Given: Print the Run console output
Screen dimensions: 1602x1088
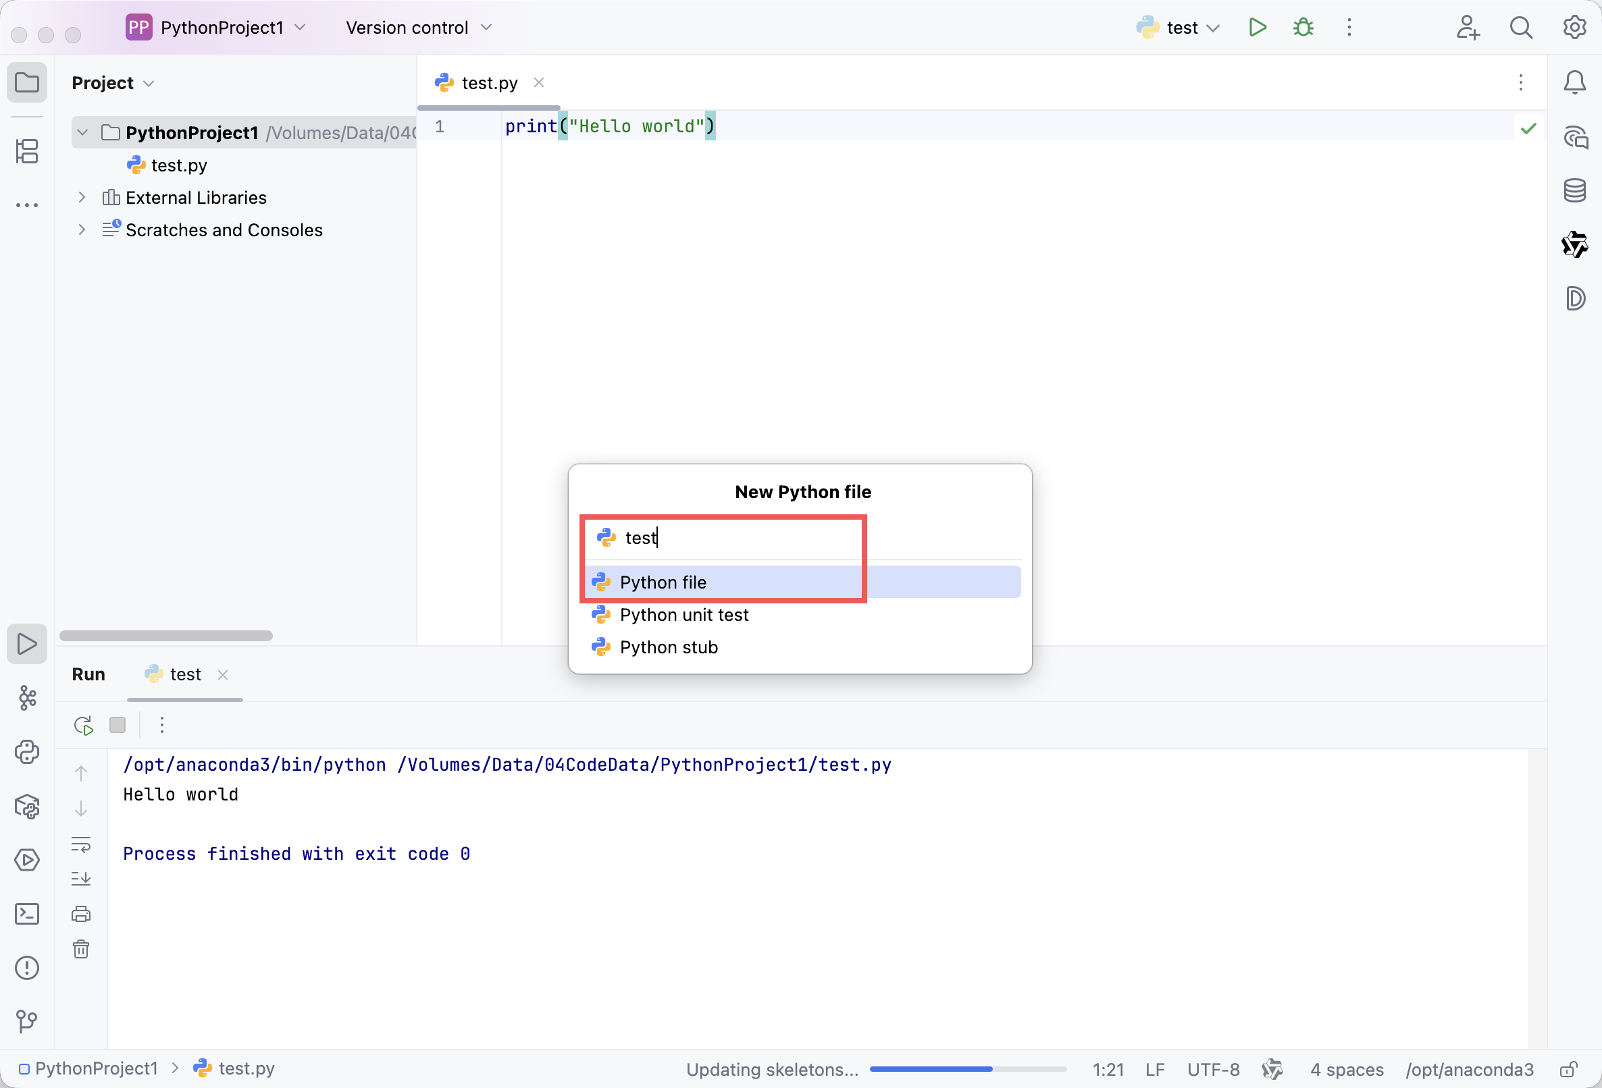Looking at the screenshot, I should point(81,915).
